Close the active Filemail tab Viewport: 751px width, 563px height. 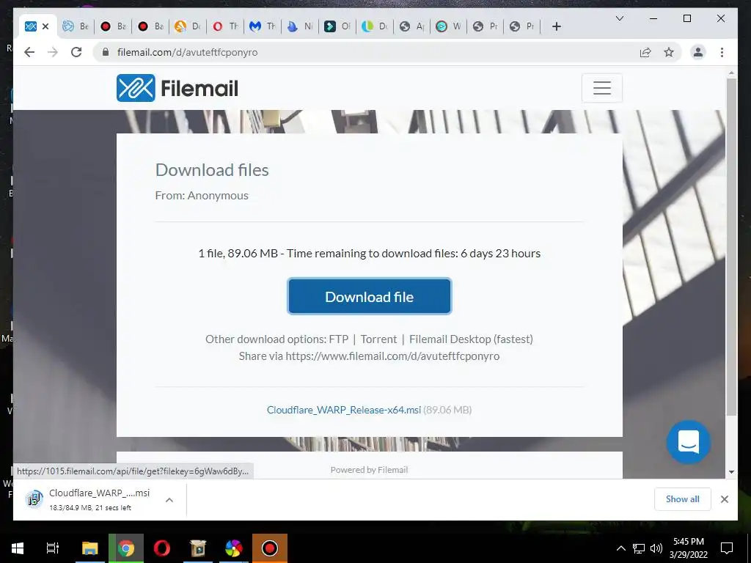(x=45, y=26)
